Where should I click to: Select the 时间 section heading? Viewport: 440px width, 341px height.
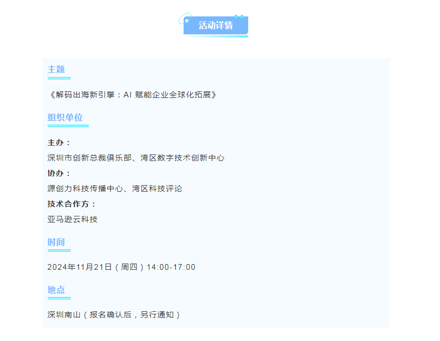[56, 242]
